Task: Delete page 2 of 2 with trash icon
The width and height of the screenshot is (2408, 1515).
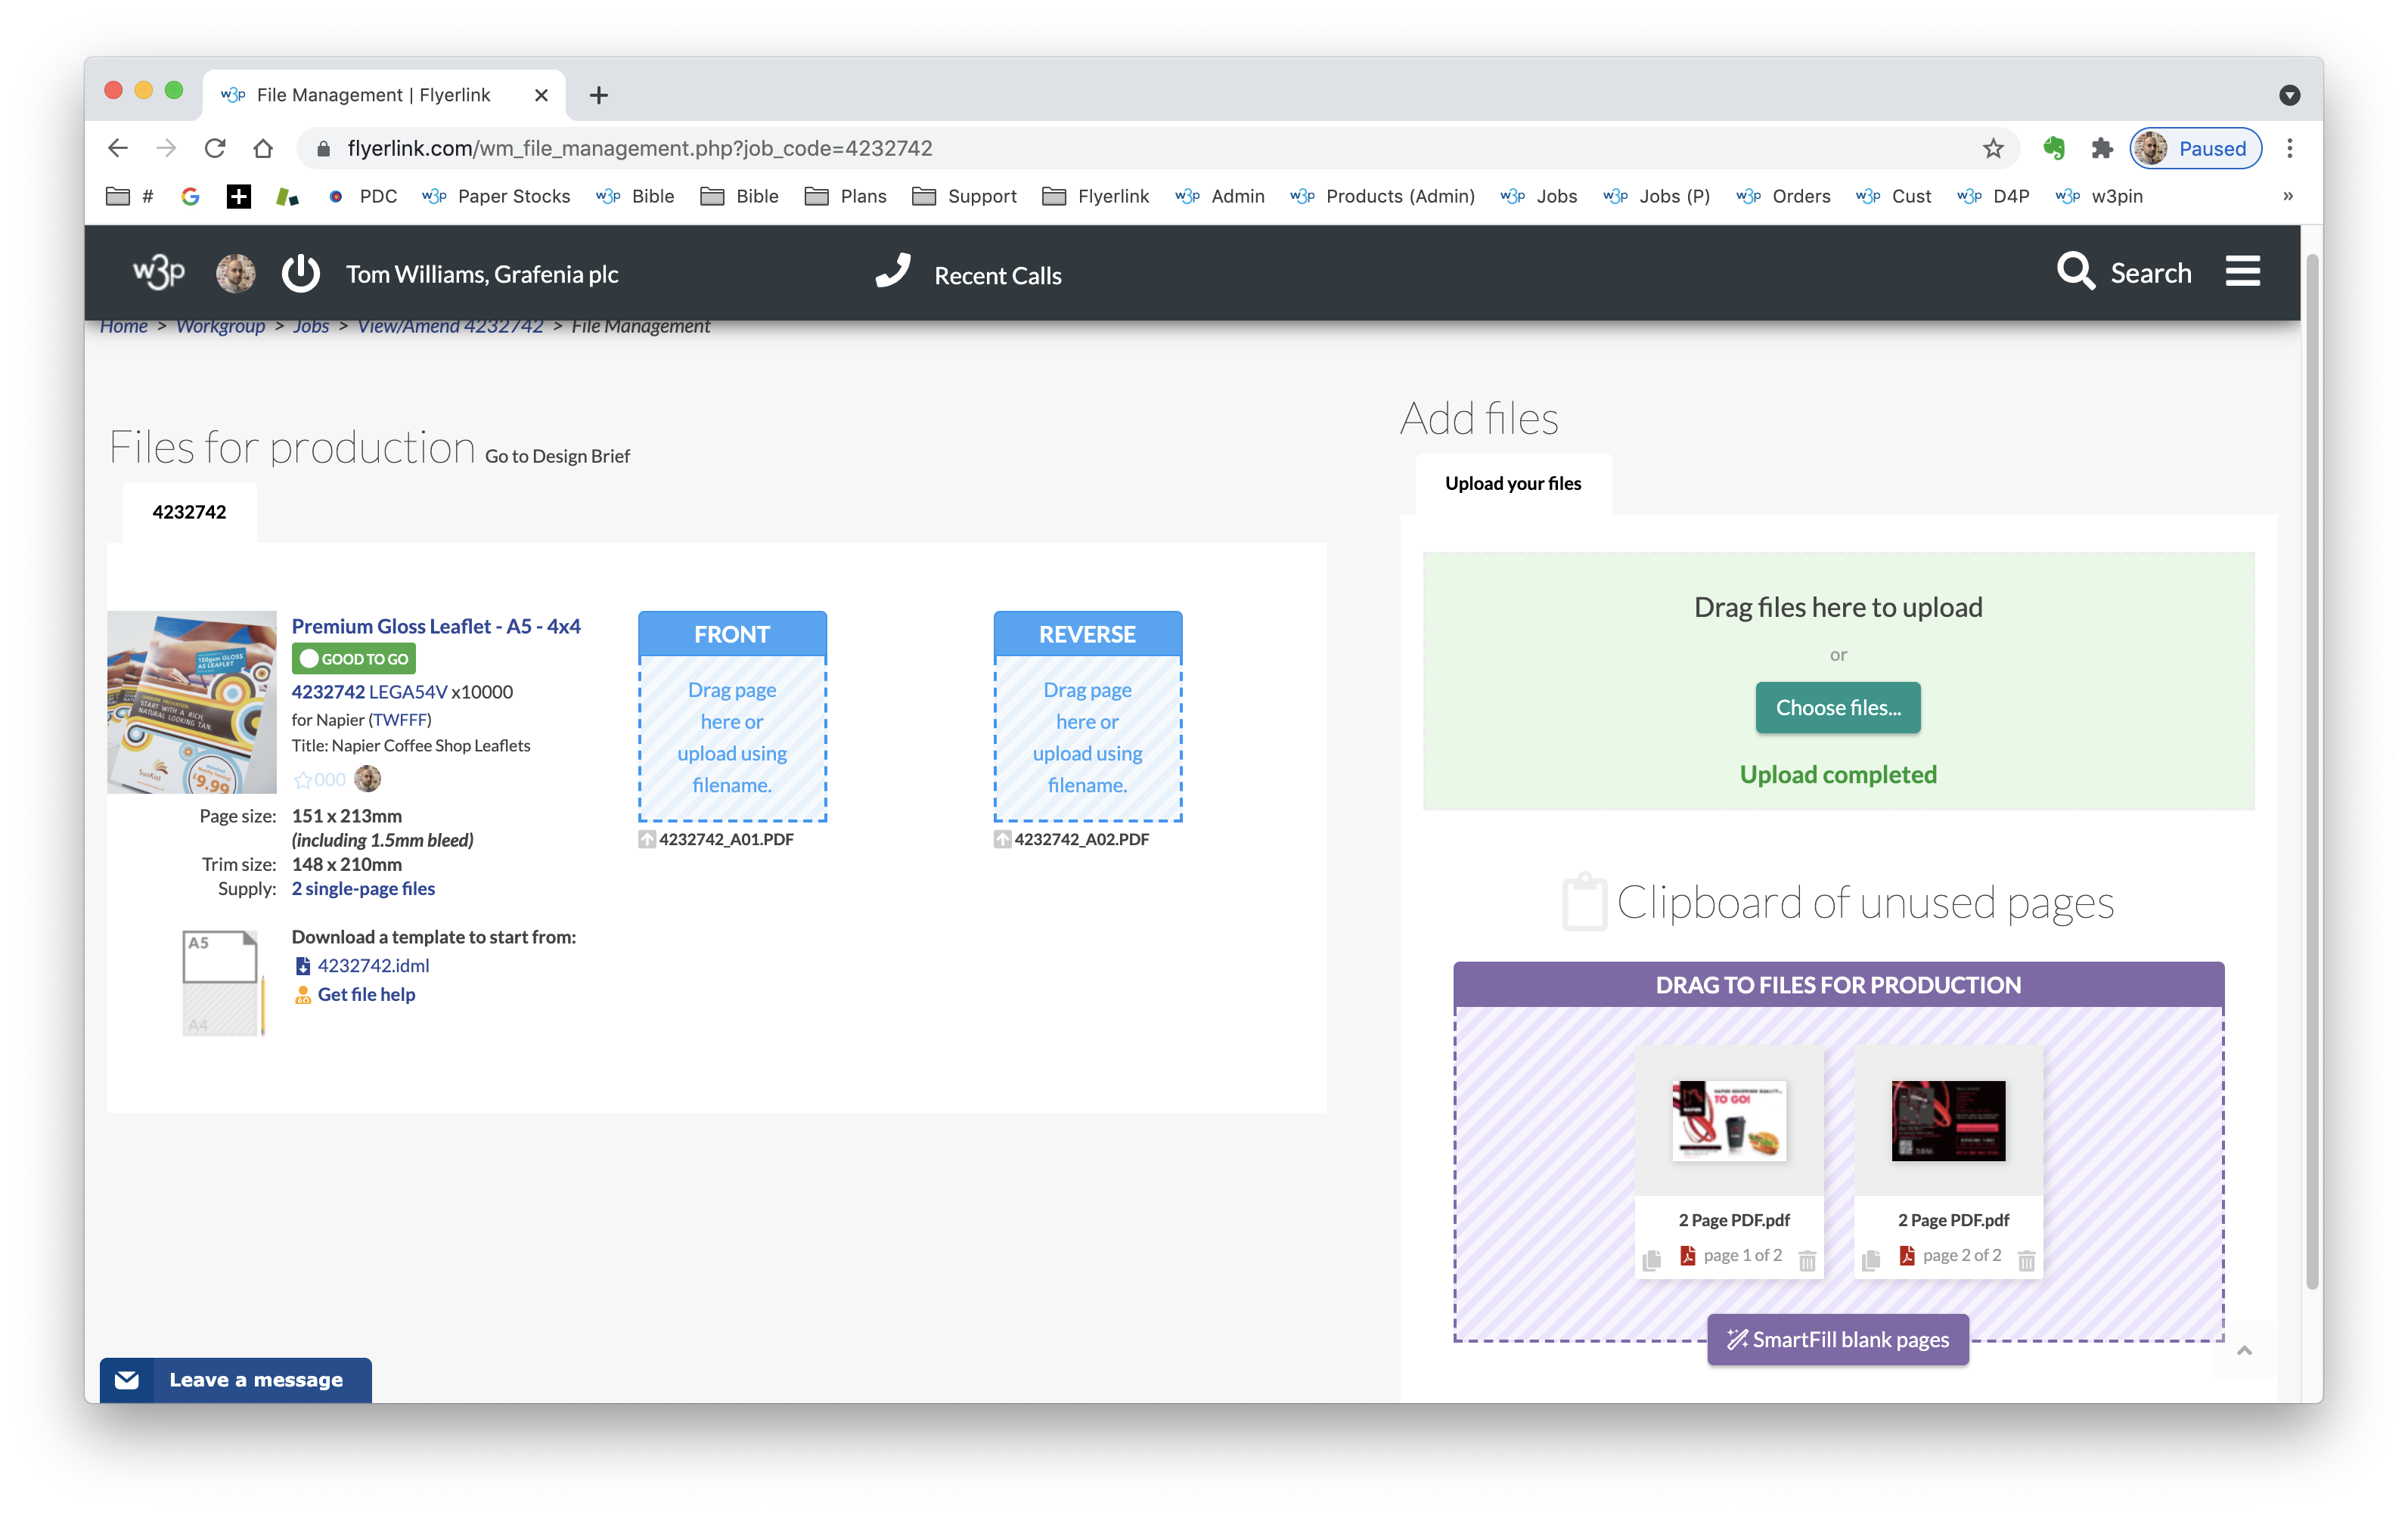Action: pyautogui.click(x=2026, y=1260)
